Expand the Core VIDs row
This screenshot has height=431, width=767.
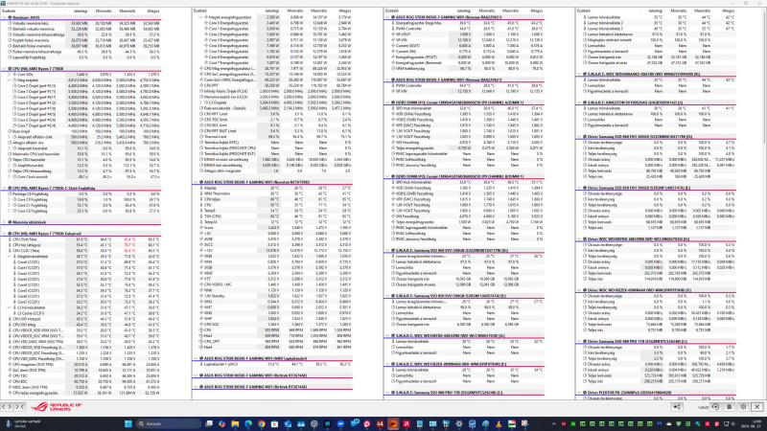[x=9, y=75]
